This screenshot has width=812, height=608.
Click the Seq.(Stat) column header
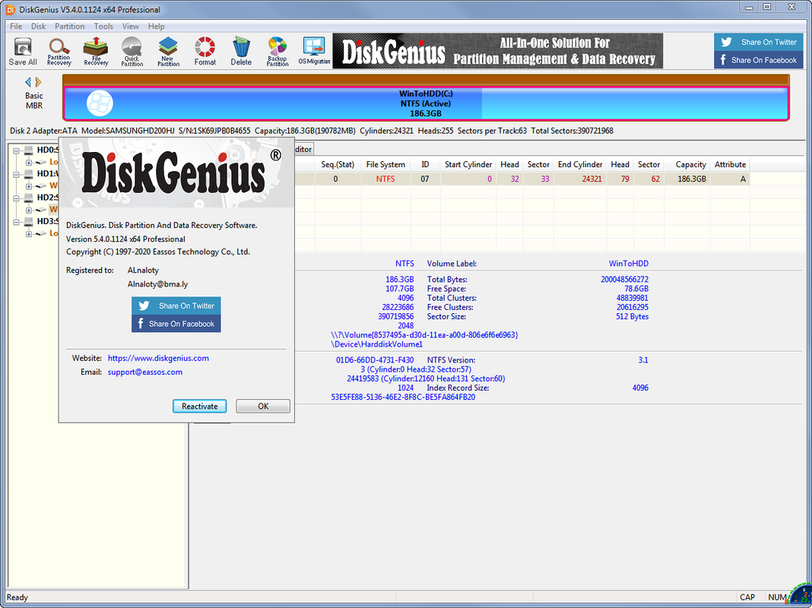point(338,165)
